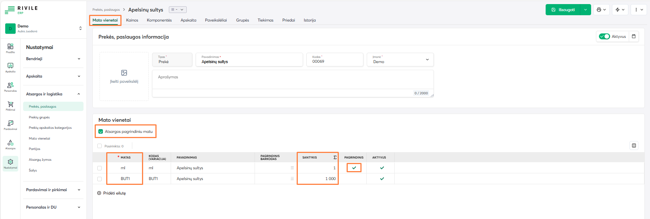Viewport: 650px width, 219px height.
Task: Open the Išsaugoti dropdown arrow
Action: point(586,10)
